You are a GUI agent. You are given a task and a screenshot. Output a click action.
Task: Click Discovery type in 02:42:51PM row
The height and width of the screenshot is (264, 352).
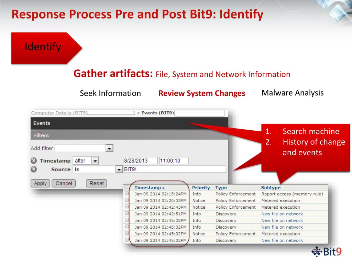coord(226,214)
